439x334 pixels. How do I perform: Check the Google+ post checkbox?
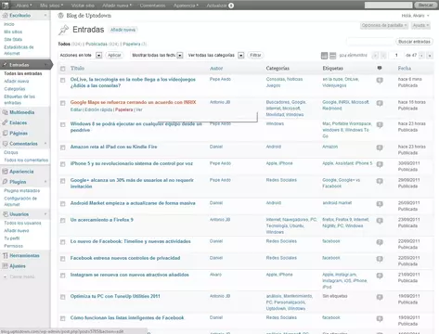tap(63, 181)
